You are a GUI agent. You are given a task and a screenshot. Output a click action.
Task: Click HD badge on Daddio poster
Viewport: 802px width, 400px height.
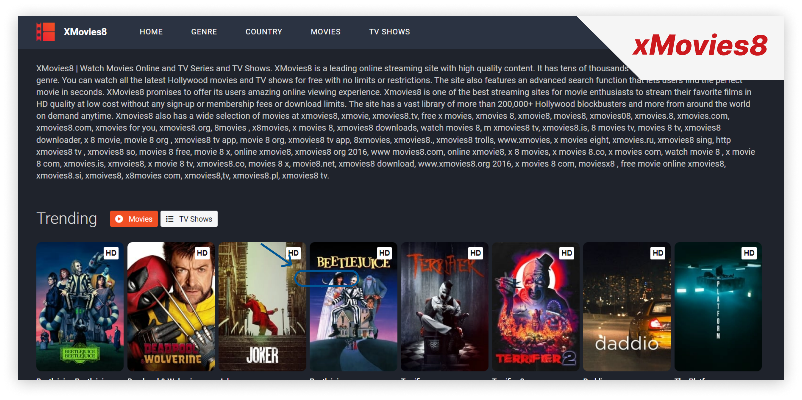pyautogui.click(x=658, y=253)
